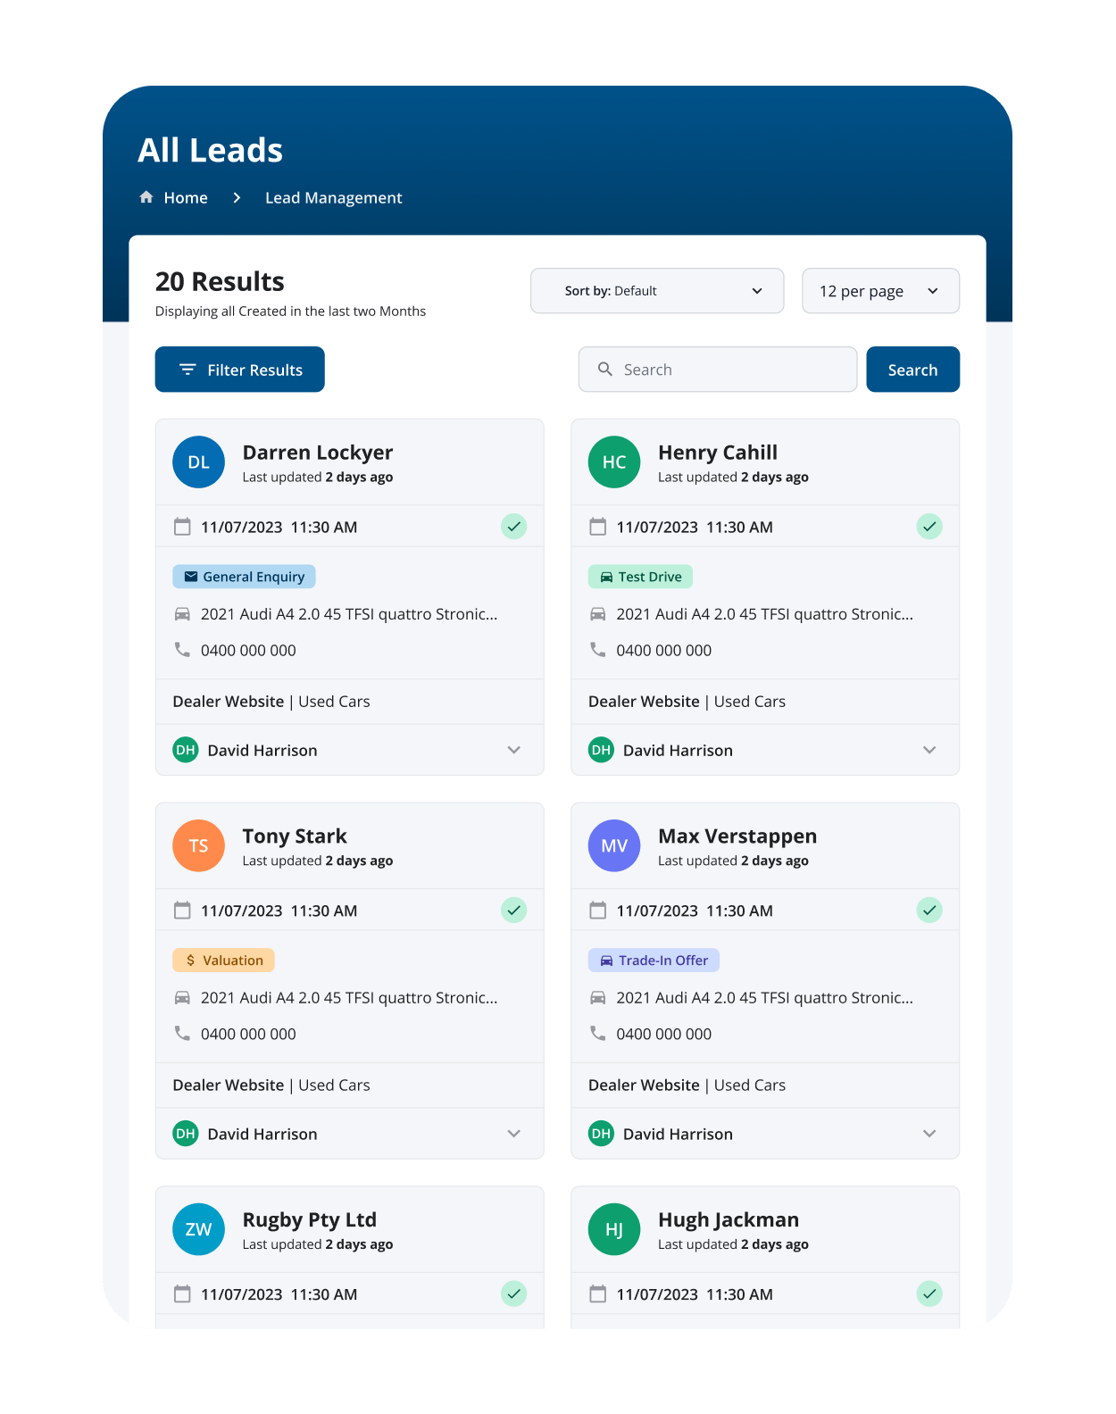Click the DL avatar for Darren Lockyer
The image size is (1116, 1414).
(x=198, y=462)
